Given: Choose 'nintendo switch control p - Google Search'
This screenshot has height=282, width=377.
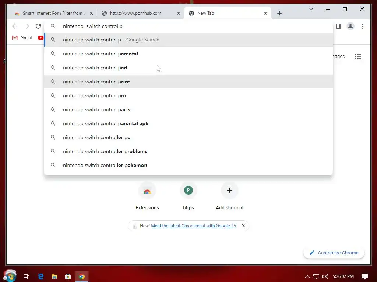Looking at the screenshot, I should [188, 40].
